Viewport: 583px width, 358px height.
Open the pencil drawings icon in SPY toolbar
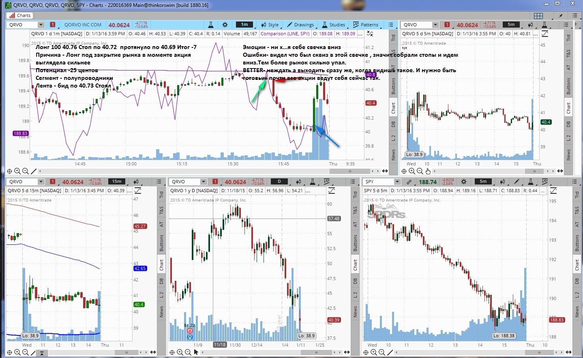tap(517, 182)
